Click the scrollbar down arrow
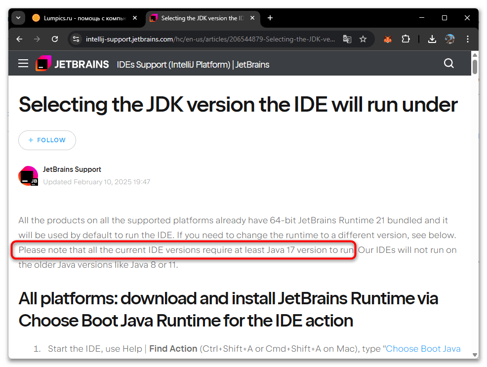Image resolution: width=487 pixels, height=367 pixels. tap(475, 355)
